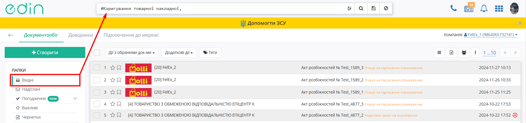The width and height of the screenshot is (526, 123).
Task: Save the search query with floppy icon
Action: pos(374,8)
